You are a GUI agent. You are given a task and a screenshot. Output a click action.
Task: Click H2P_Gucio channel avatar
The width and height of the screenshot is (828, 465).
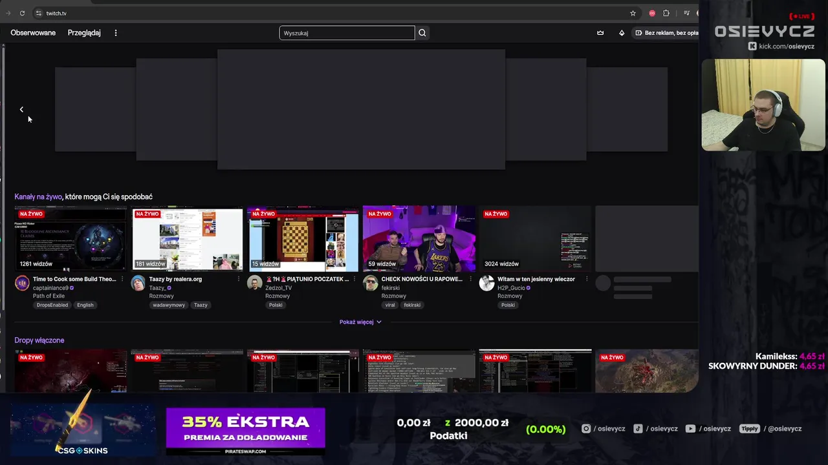tap(486, 283)
